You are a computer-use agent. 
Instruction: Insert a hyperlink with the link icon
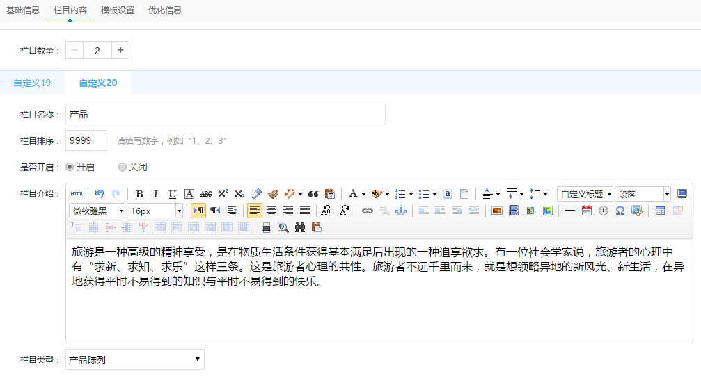pos(367,211)
